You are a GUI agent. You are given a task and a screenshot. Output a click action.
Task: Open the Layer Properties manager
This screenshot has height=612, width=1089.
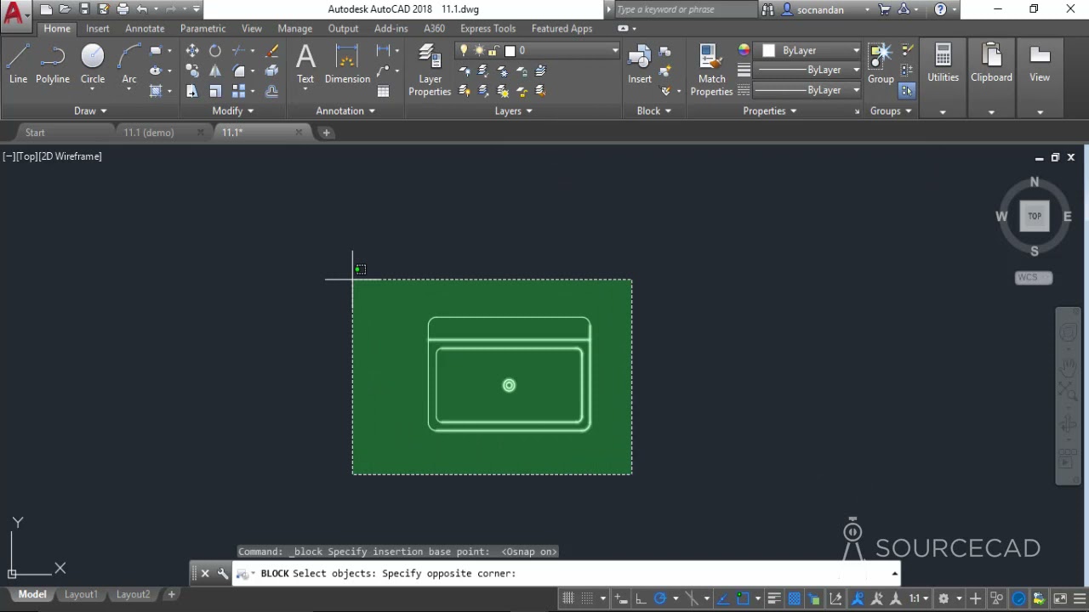[430, 71]
